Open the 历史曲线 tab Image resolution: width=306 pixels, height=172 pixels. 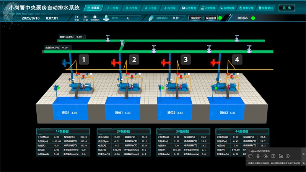point(210,8)
